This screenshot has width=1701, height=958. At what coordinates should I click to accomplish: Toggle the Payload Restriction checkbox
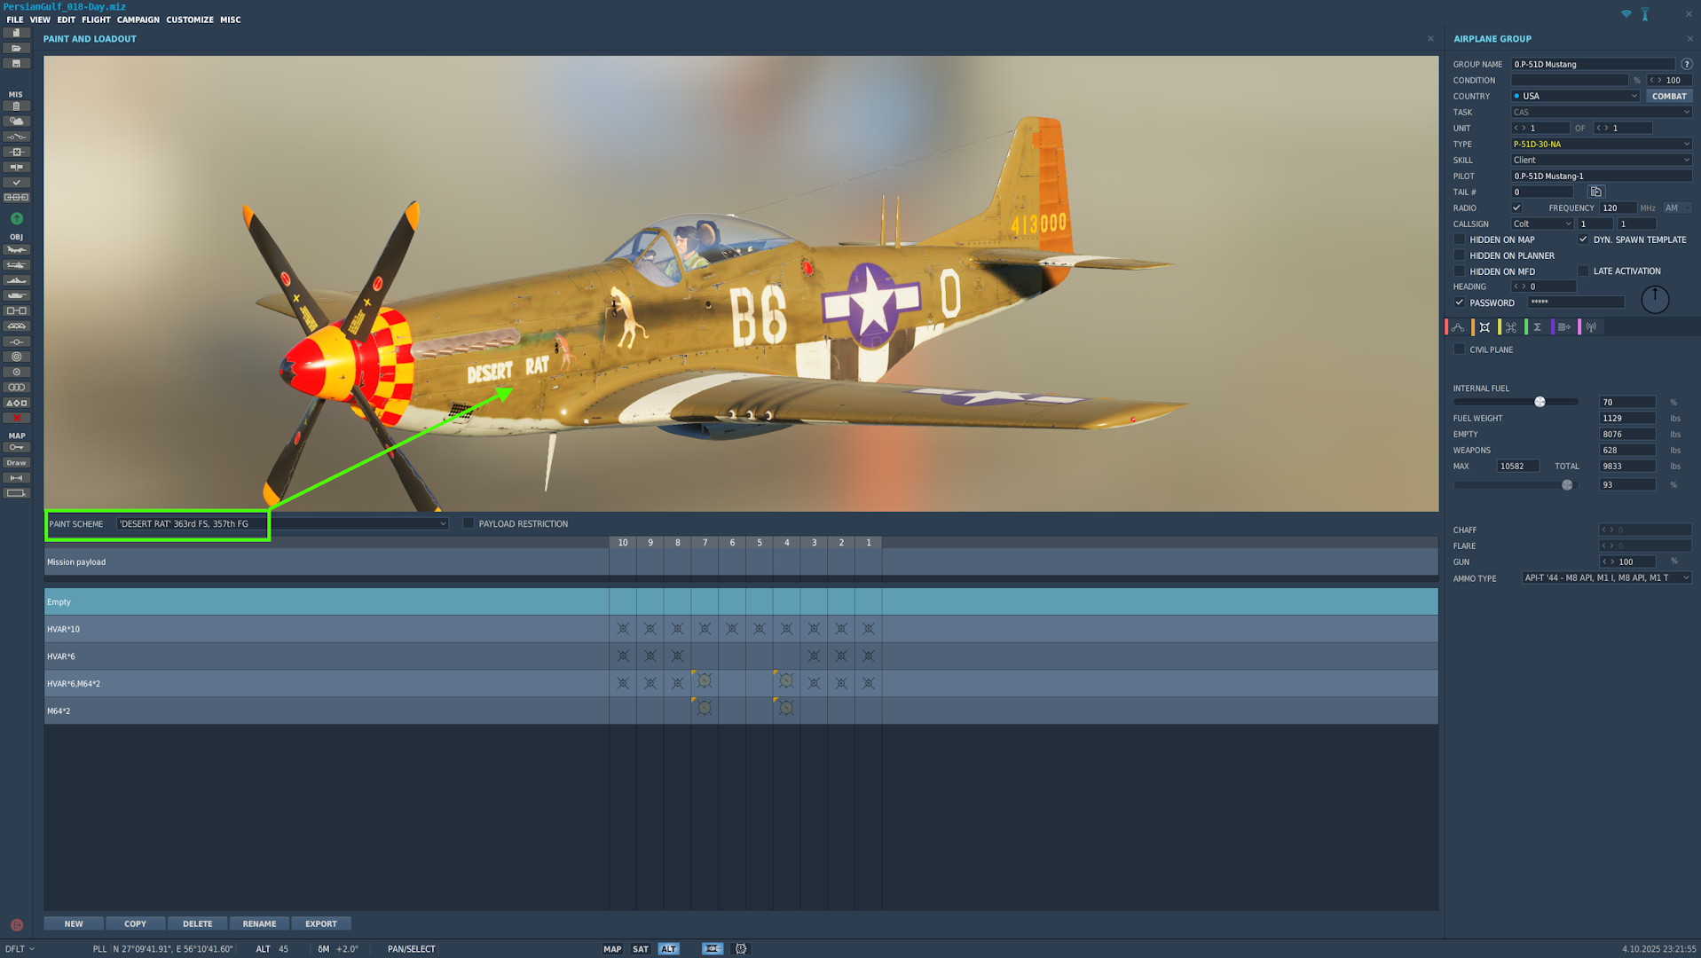469,523
